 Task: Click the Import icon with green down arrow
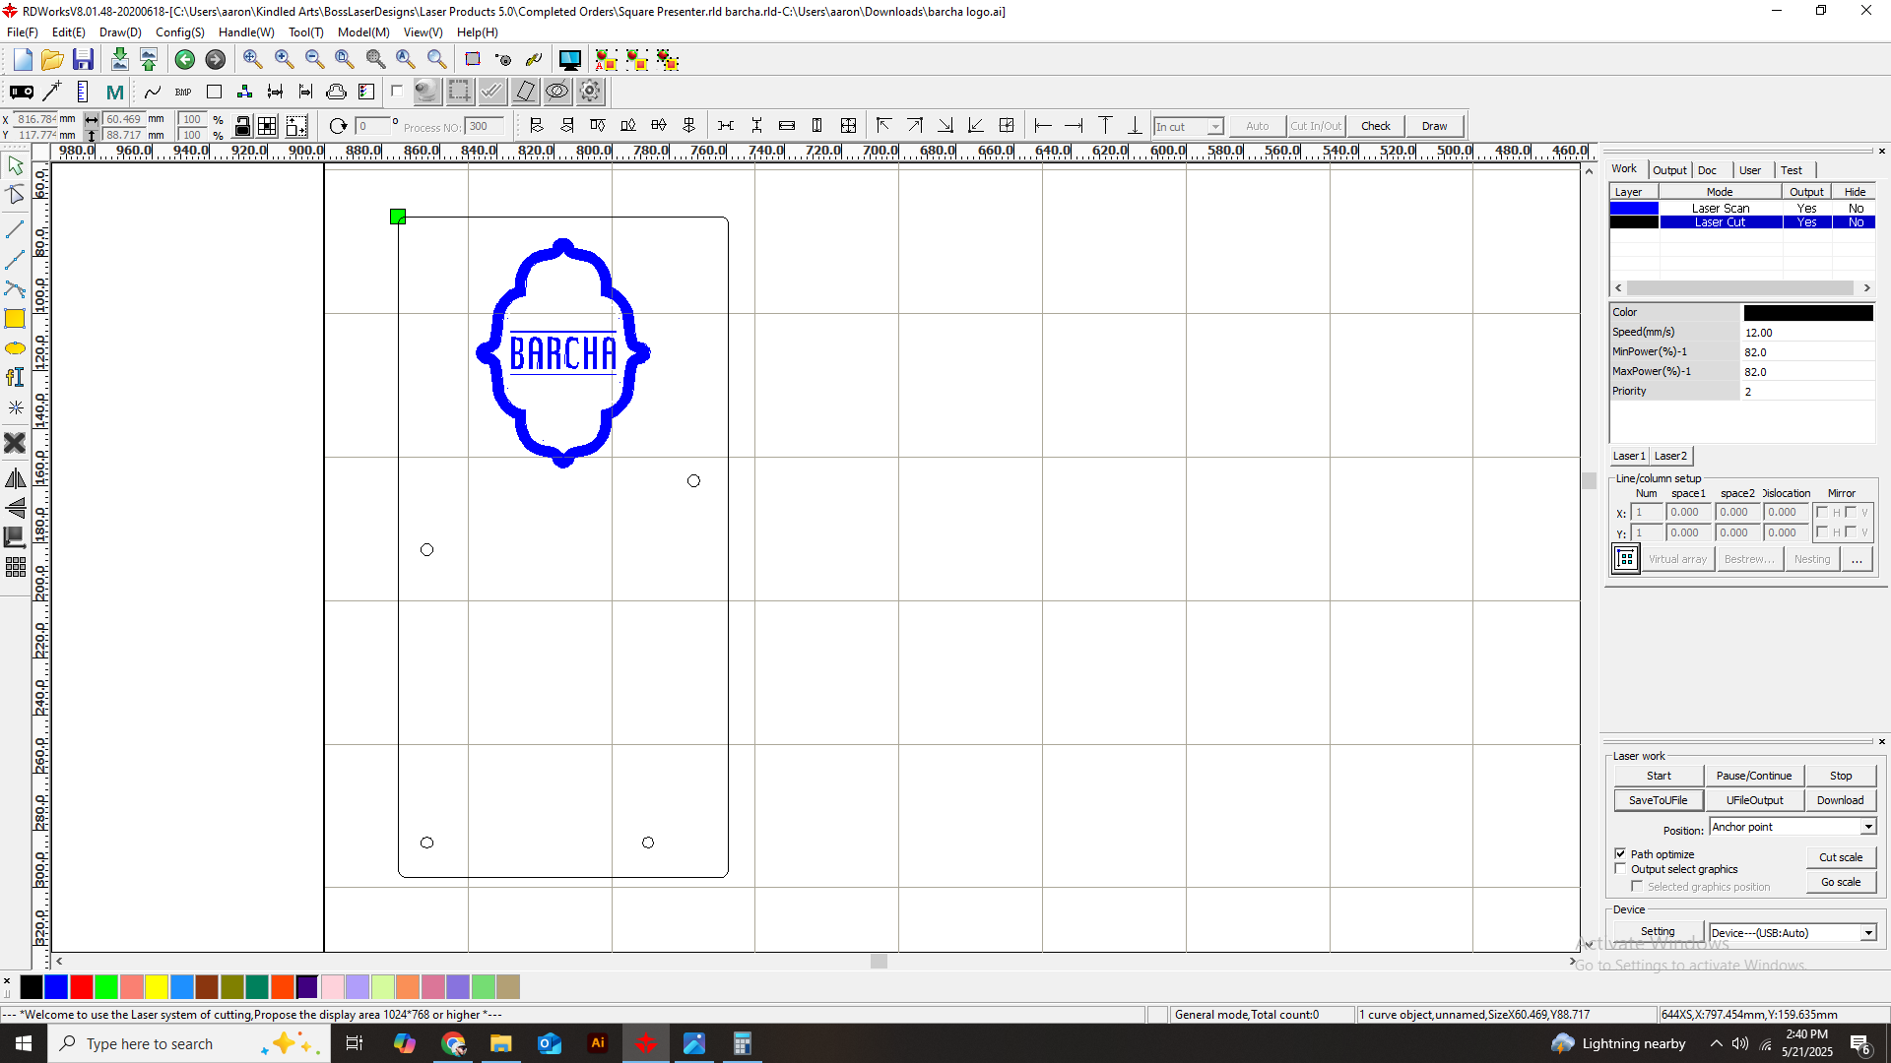coord(119,60)
